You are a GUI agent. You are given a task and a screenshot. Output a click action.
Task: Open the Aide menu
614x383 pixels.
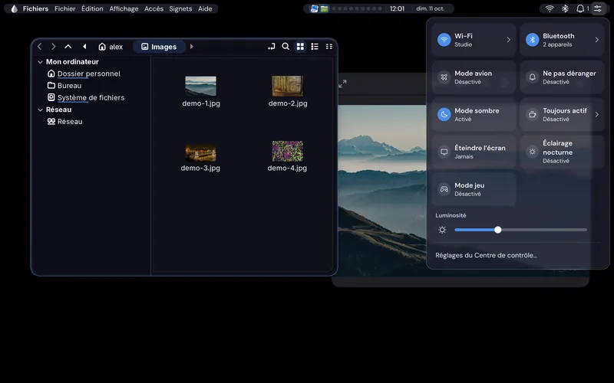[205, 8]
